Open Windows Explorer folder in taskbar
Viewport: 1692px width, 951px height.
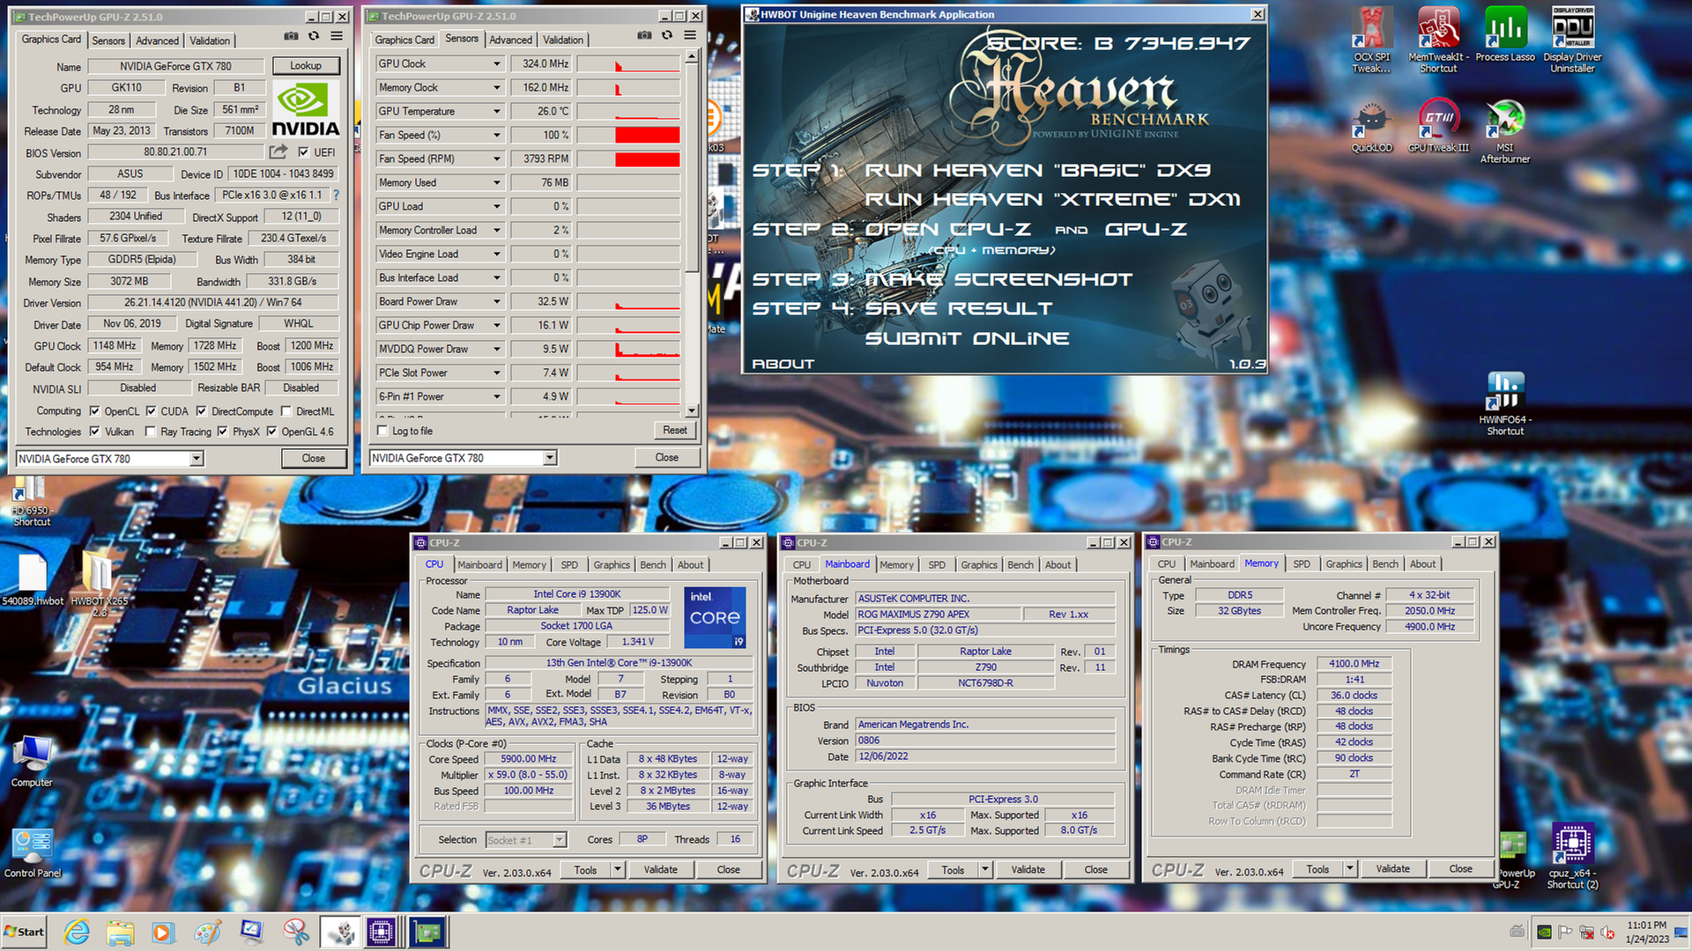(120, 932)
